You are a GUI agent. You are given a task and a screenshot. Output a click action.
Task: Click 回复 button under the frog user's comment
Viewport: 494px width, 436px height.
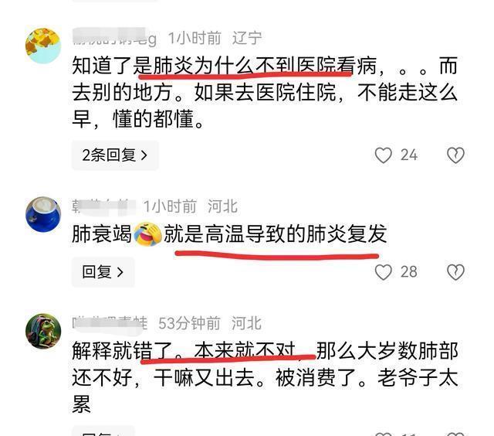(103, 431)
